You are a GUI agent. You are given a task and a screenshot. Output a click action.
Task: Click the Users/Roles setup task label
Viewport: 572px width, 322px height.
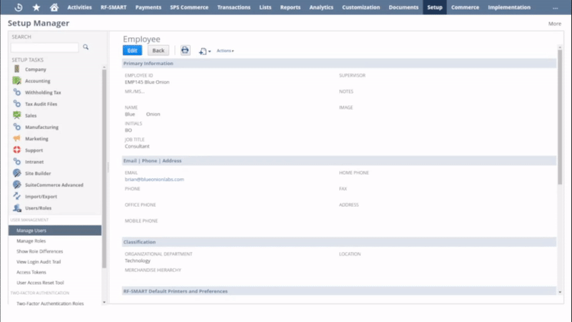point(39,208)
